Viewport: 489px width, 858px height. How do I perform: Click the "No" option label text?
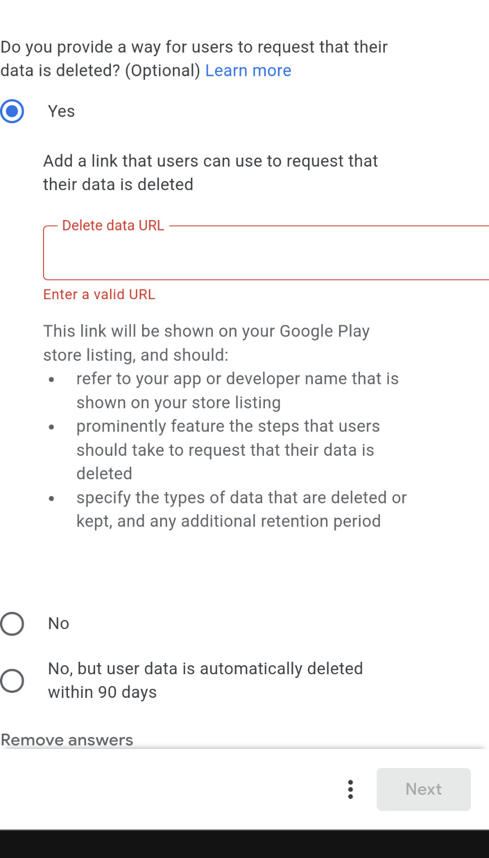pyautogui.click(x=58, y=623)
